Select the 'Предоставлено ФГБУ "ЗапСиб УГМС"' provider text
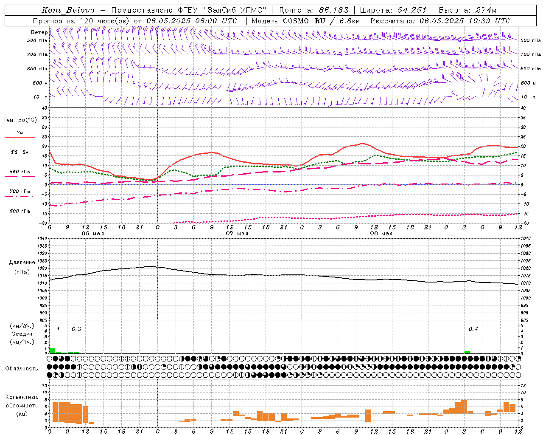Screen dimensions: 543x435 [188, 10]
